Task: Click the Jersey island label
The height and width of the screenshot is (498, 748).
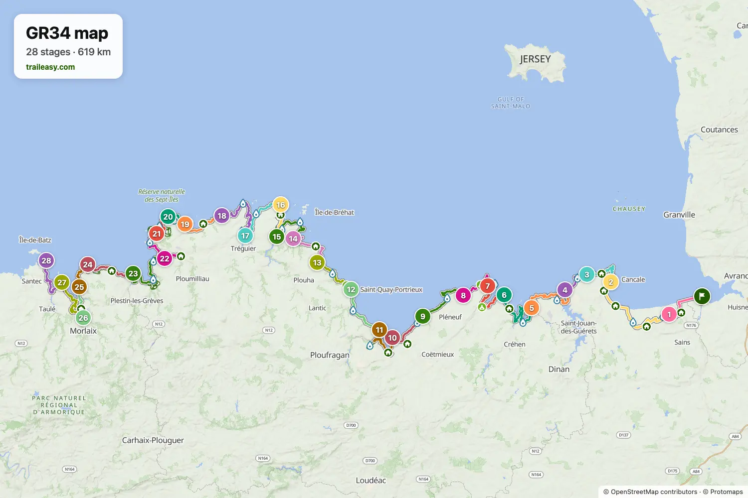Action: pyautogui.click(x=535, y=59)
